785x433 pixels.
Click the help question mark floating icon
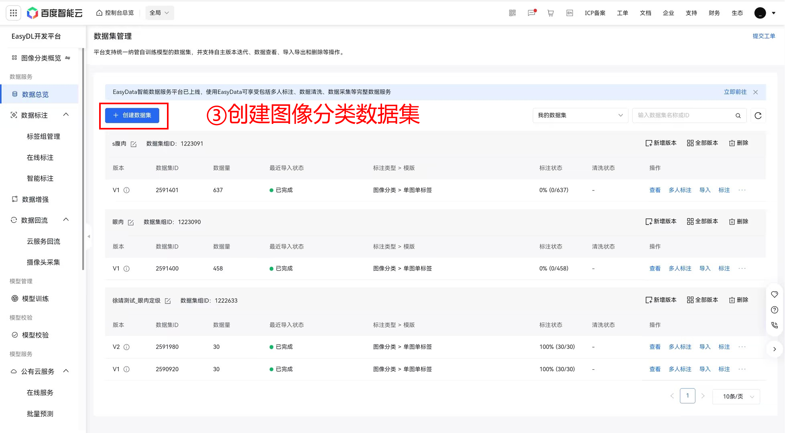coord(774,310)
